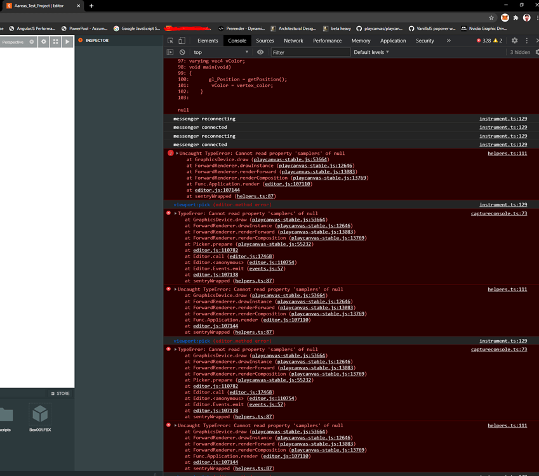Open the top frame context dropdown
The height and width of the screenshot is (476, 539).
click(203, 52)
